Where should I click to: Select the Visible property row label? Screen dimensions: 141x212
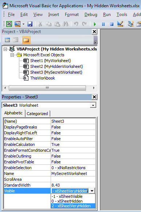(x=27, y=191)
